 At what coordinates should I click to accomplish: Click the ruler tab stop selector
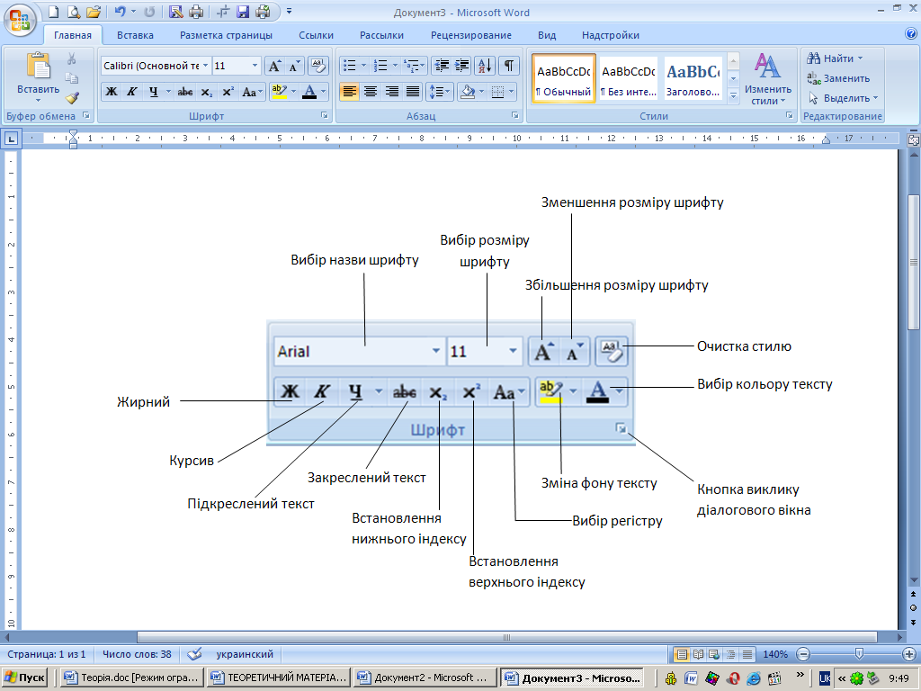(11, 139)
